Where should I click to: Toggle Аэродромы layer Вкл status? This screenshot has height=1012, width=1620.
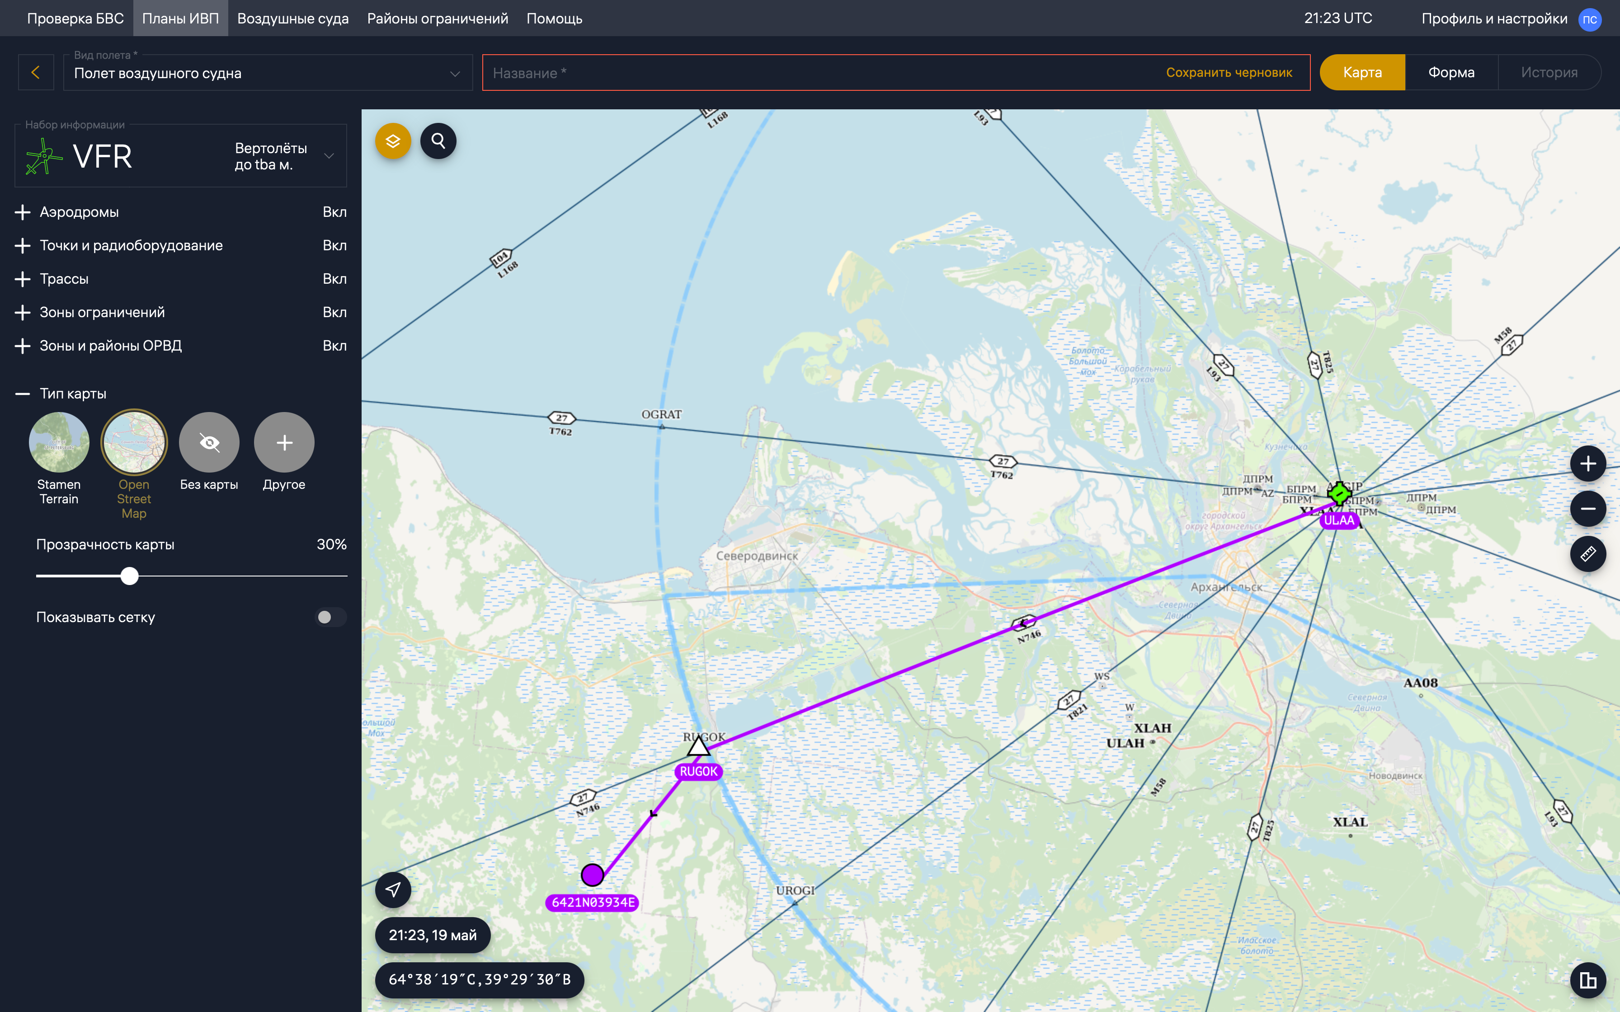pos(334,212)
